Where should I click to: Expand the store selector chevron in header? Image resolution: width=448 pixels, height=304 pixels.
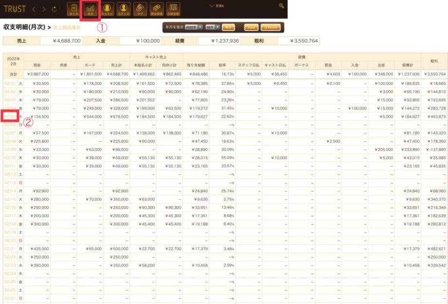tap(211, 6)
